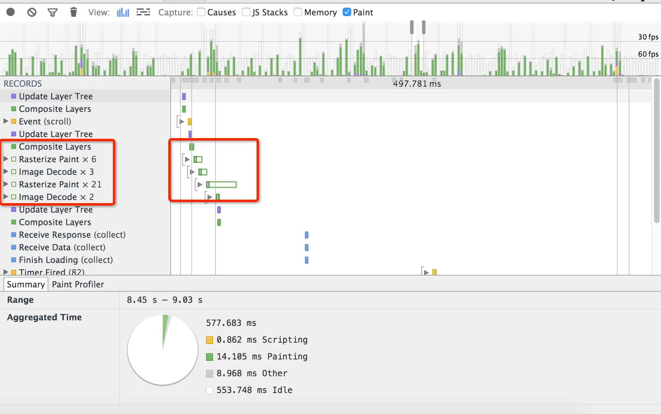
Task: Switch to the waterfall records view icon
Action: tap(143, 13)
